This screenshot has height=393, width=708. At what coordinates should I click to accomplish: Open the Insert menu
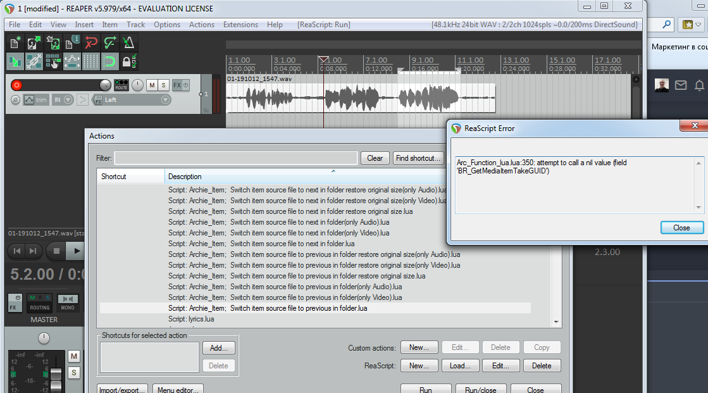click(84, 25)
